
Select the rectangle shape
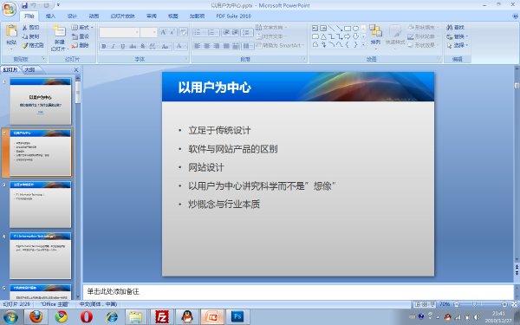[348, 29]
